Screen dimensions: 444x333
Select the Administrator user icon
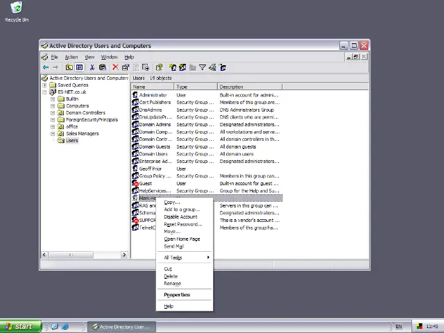click(x=135, y=95)
